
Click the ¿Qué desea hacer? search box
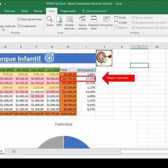click(96, 11)
